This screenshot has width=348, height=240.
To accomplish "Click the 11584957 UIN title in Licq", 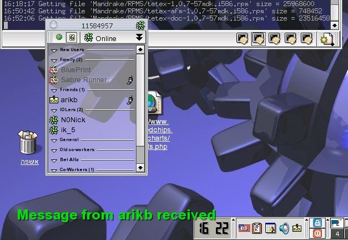I will click(97, 26).
